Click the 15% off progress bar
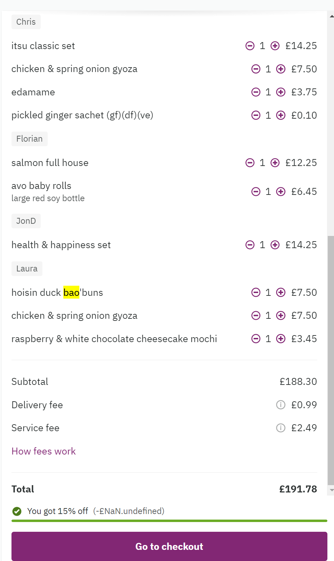This screenshot has width=334, height=561. pyautogui.click(x=169, y=521)
